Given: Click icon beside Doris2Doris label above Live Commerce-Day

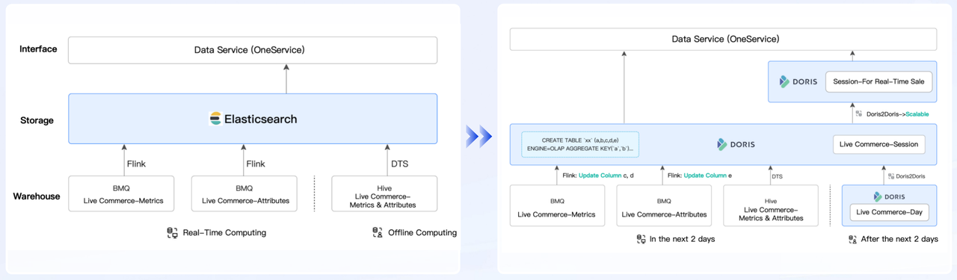Looking at the screenshot, I should (891, 176).
